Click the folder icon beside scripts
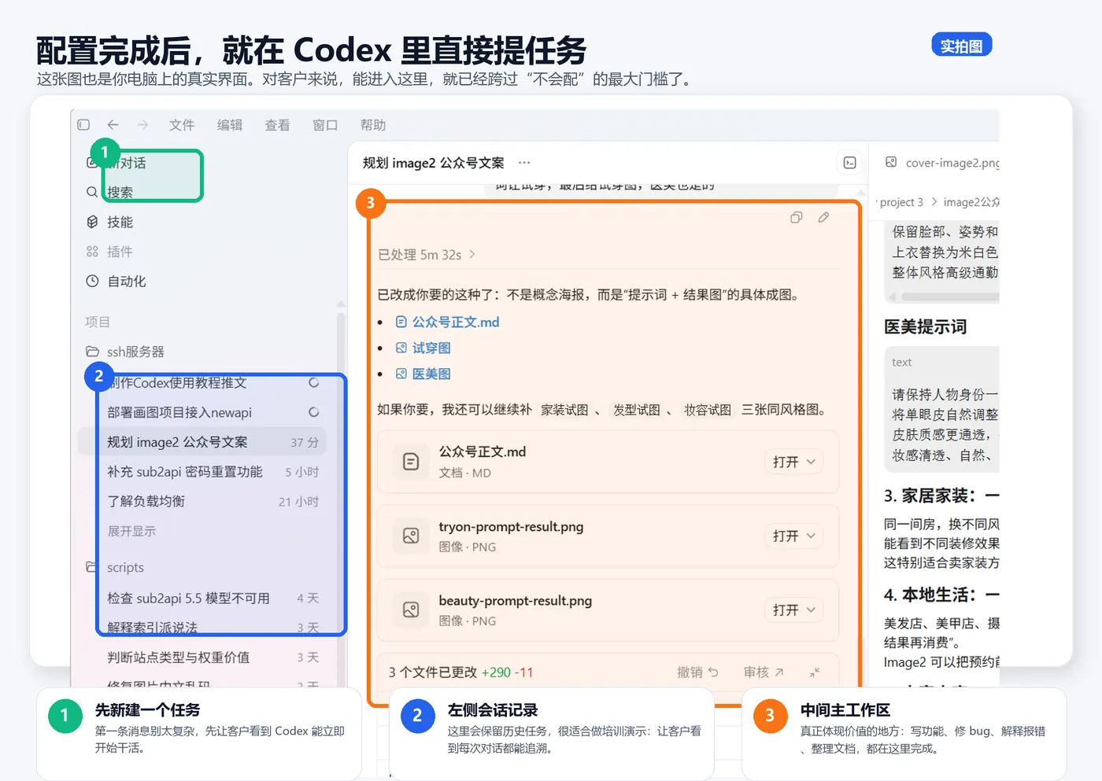 pyautogui.click(x=92, y=567)
